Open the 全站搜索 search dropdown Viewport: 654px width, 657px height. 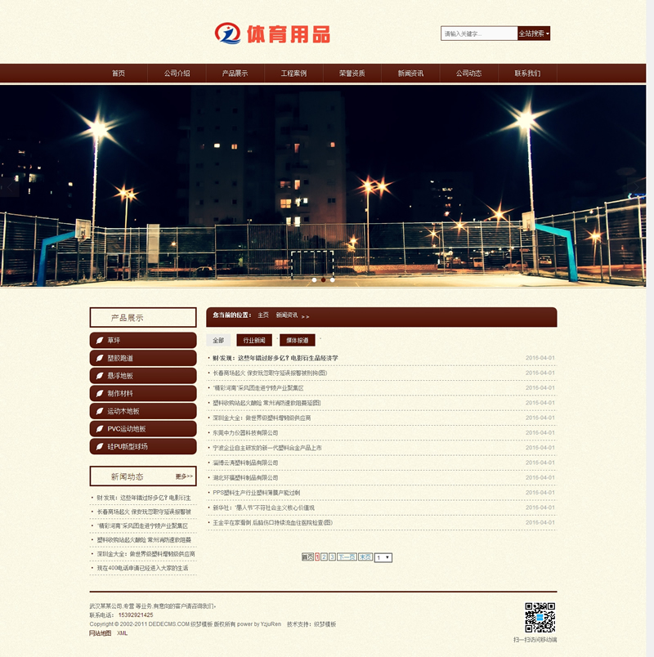pyautogui.click(x=534, y=34)
